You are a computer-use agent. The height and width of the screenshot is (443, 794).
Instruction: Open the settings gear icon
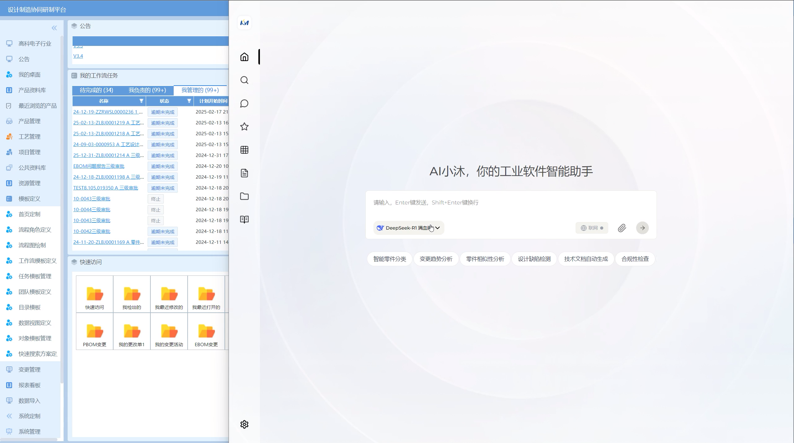[x=244, y=424]
